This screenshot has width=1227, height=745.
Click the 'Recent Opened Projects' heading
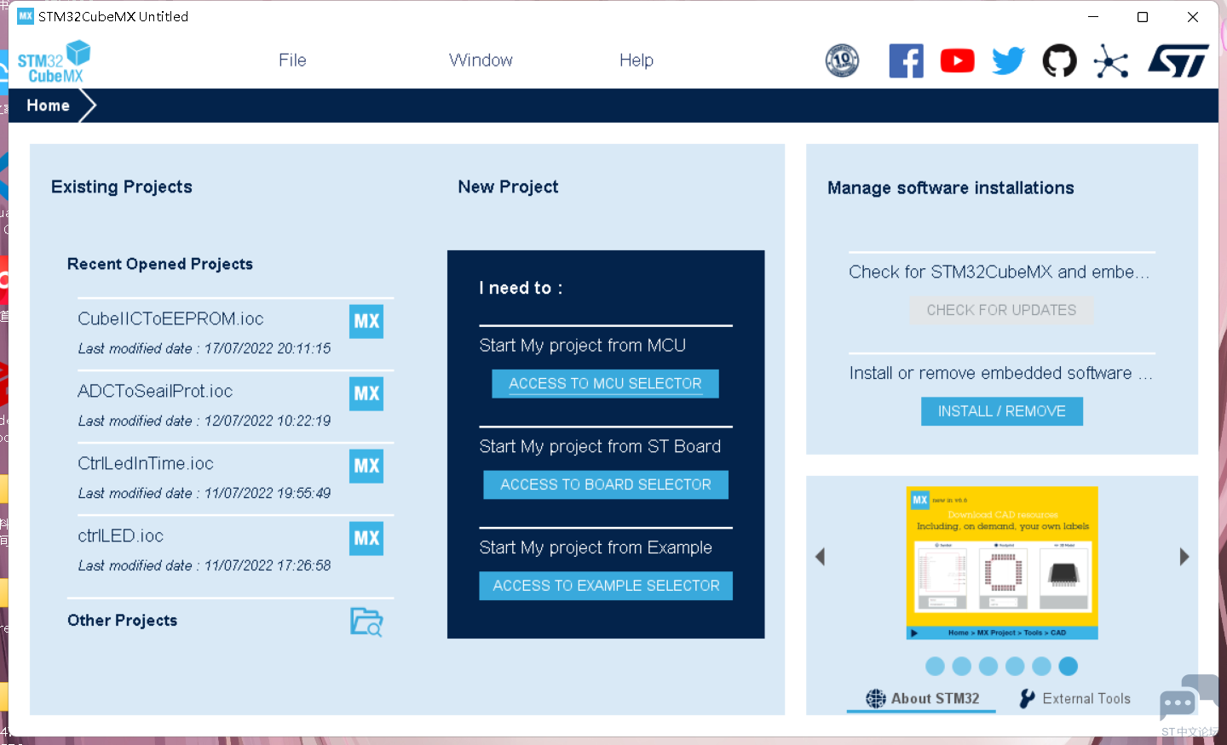pos(160,264)
